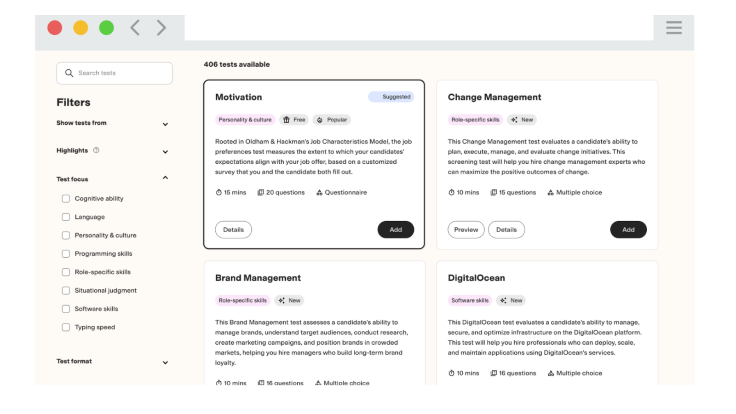Click the Highlights help question-mark icon
This screenshot has width=736, height=414.
96,150
